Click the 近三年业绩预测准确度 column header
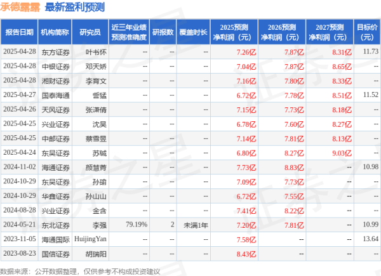The image size is (381, 276). coord(129,31)
